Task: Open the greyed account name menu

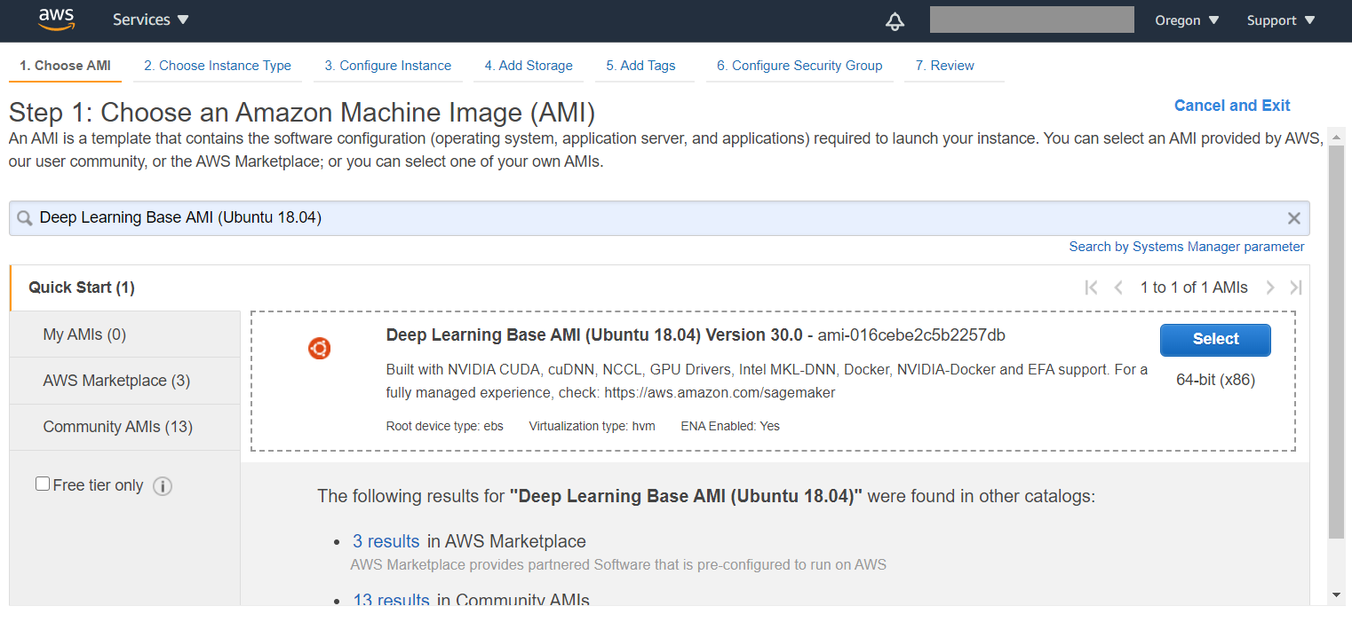Action: 1032,20
